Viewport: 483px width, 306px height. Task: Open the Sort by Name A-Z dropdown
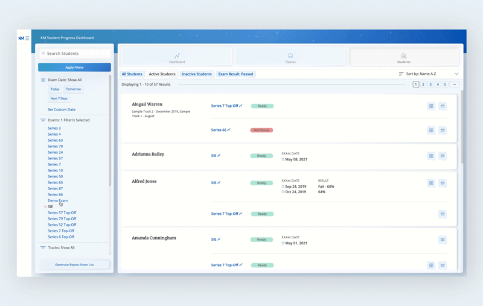[428, 74]
